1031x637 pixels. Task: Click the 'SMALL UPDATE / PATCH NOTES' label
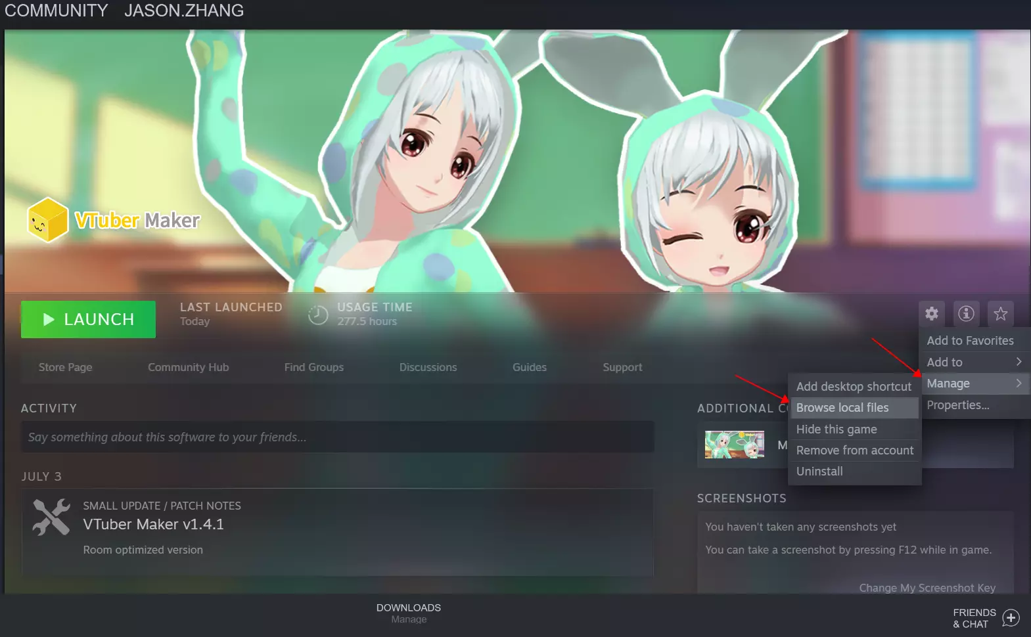[162, 506]
